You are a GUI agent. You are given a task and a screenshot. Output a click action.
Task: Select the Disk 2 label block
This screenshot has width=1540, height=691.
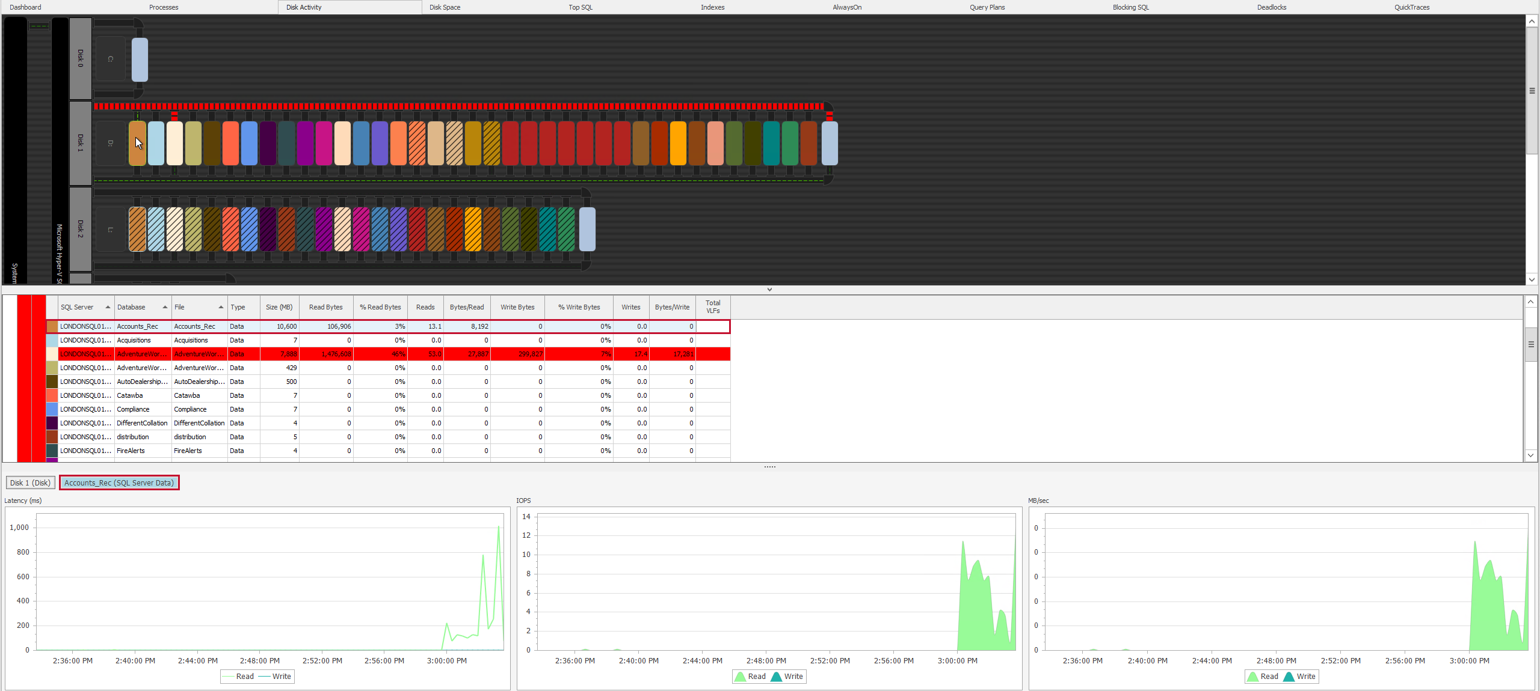(x=81, y=228)
